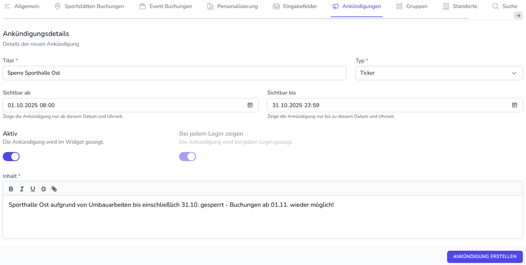Click Ankündigung erstellen button

point(485,257)
